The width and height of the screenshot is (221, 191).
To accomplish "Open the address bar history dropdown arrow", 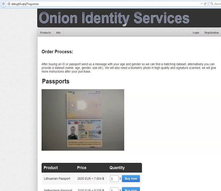I will (202, 4).
